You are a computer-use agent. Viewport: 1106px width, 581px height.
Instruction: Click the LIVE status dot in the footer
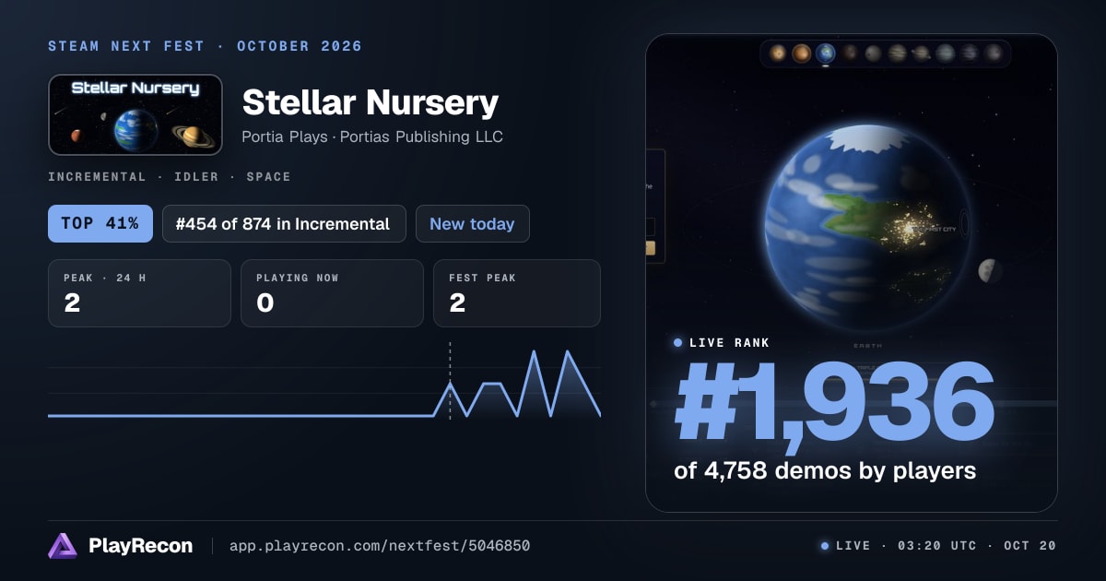point(825,546)
